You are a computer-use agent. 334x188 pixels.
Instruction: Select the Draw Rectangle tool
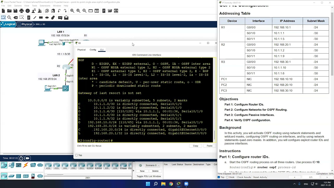tap(41, 17)
